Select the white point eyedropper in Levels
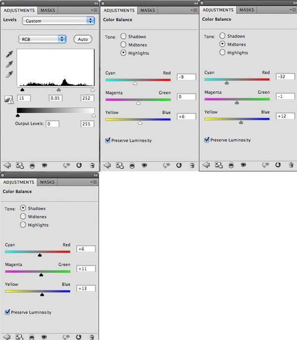 [9, 74]
